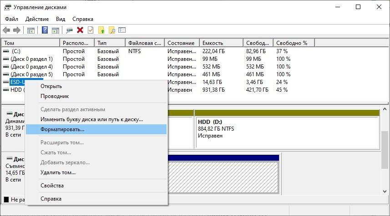This screenshot has width=390, height=216.
Task: Click the Back arrow toolbar icon
Action: pyautogui.click(x=6, y=30)
